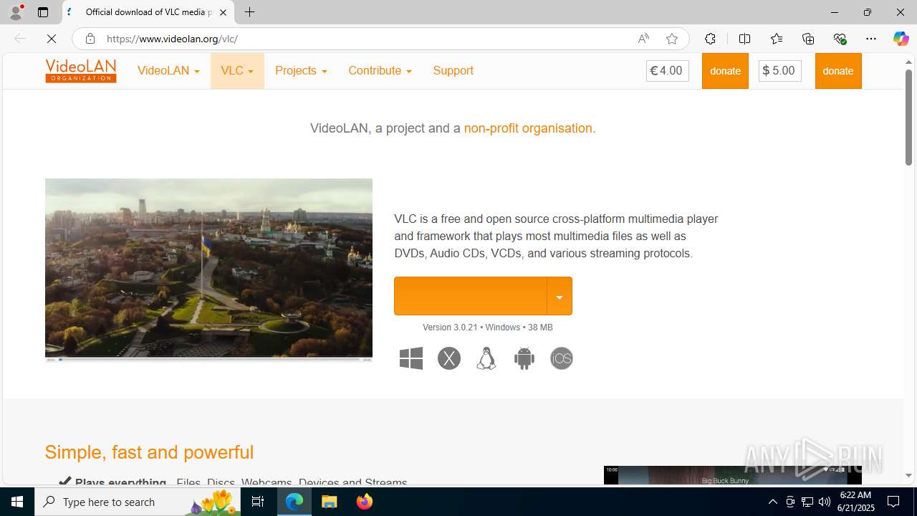The image size is (917, 516).
Task: Select the Version 3.0.21 Windows text
Action: click(487, 328)
